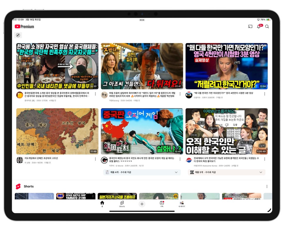Image resolution: width=284 pixels, height=231 pixels.
Task: Open title 지도게임에서 강해진 초강대국 고조선
Action: tap(41, 158)
